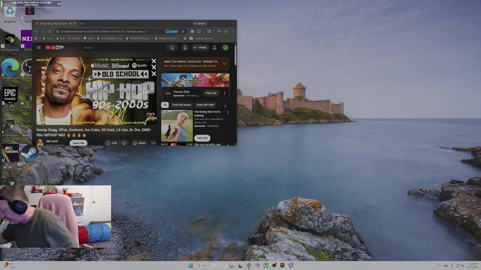View site information icon in address bar
The height and width of the screenshot is (270, 481).
coord(57,31)
